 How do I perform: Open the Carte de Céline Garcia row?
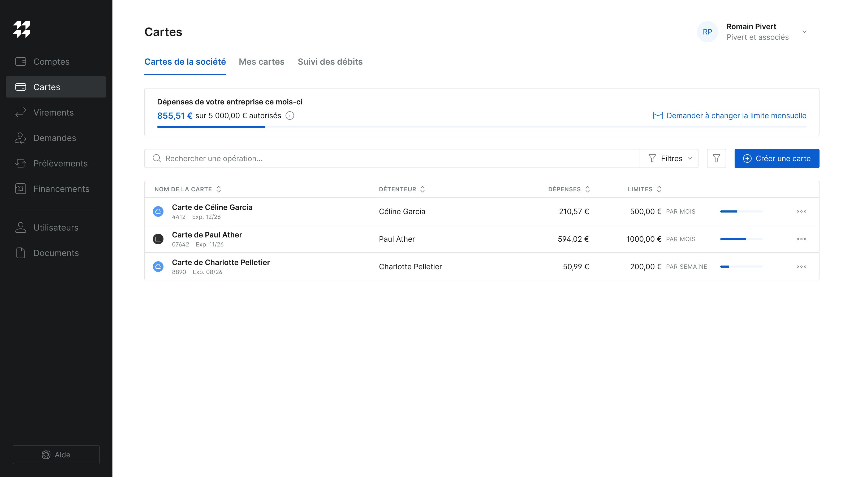481,211
